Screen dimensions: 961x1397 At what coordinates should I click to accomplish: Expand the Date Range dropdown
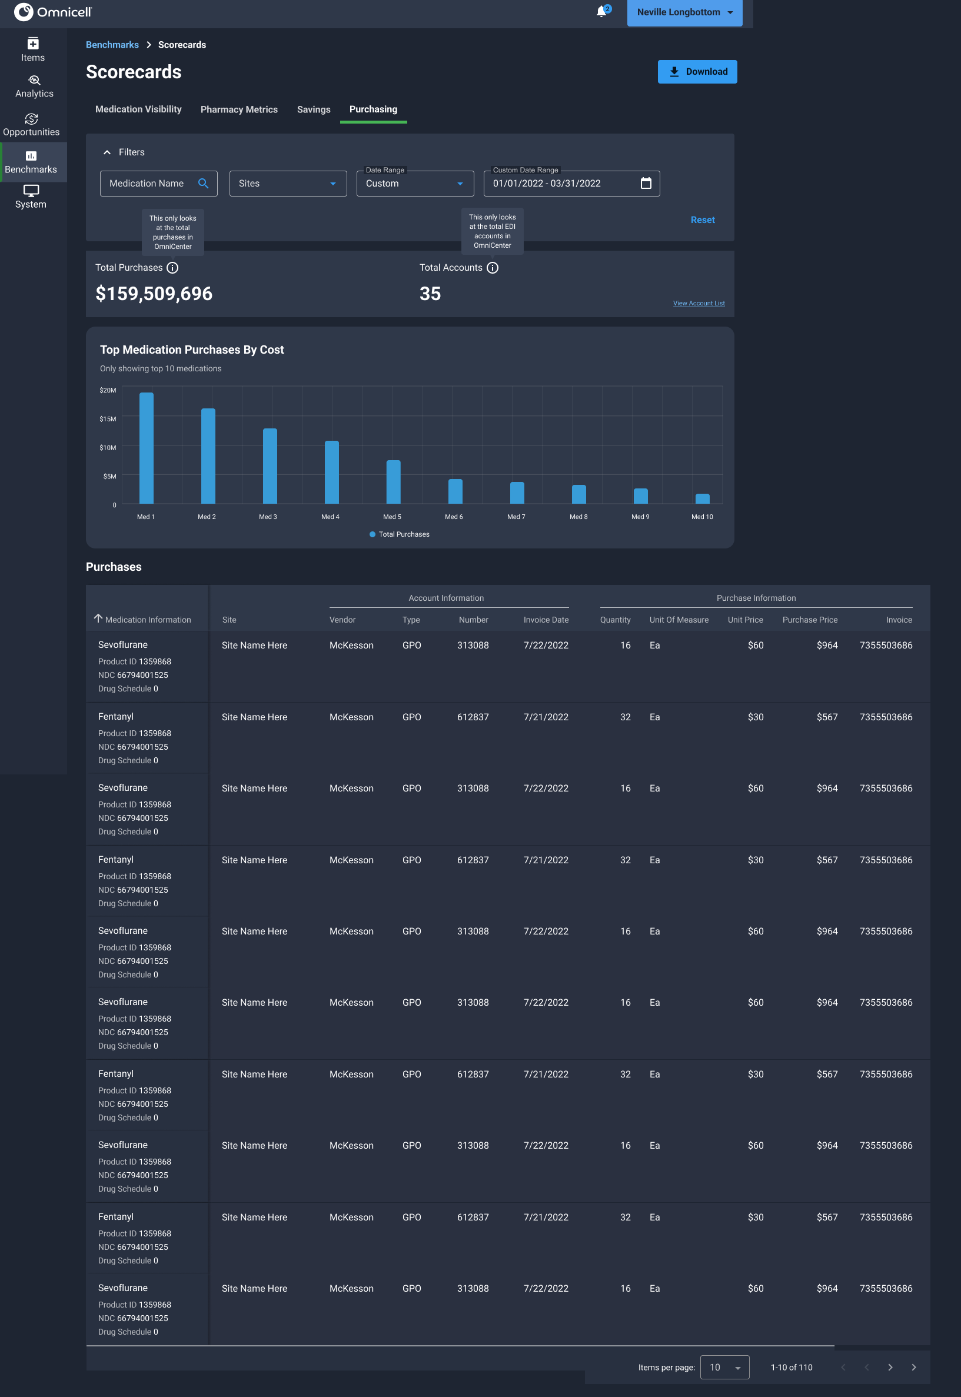(x=415, y=184)
